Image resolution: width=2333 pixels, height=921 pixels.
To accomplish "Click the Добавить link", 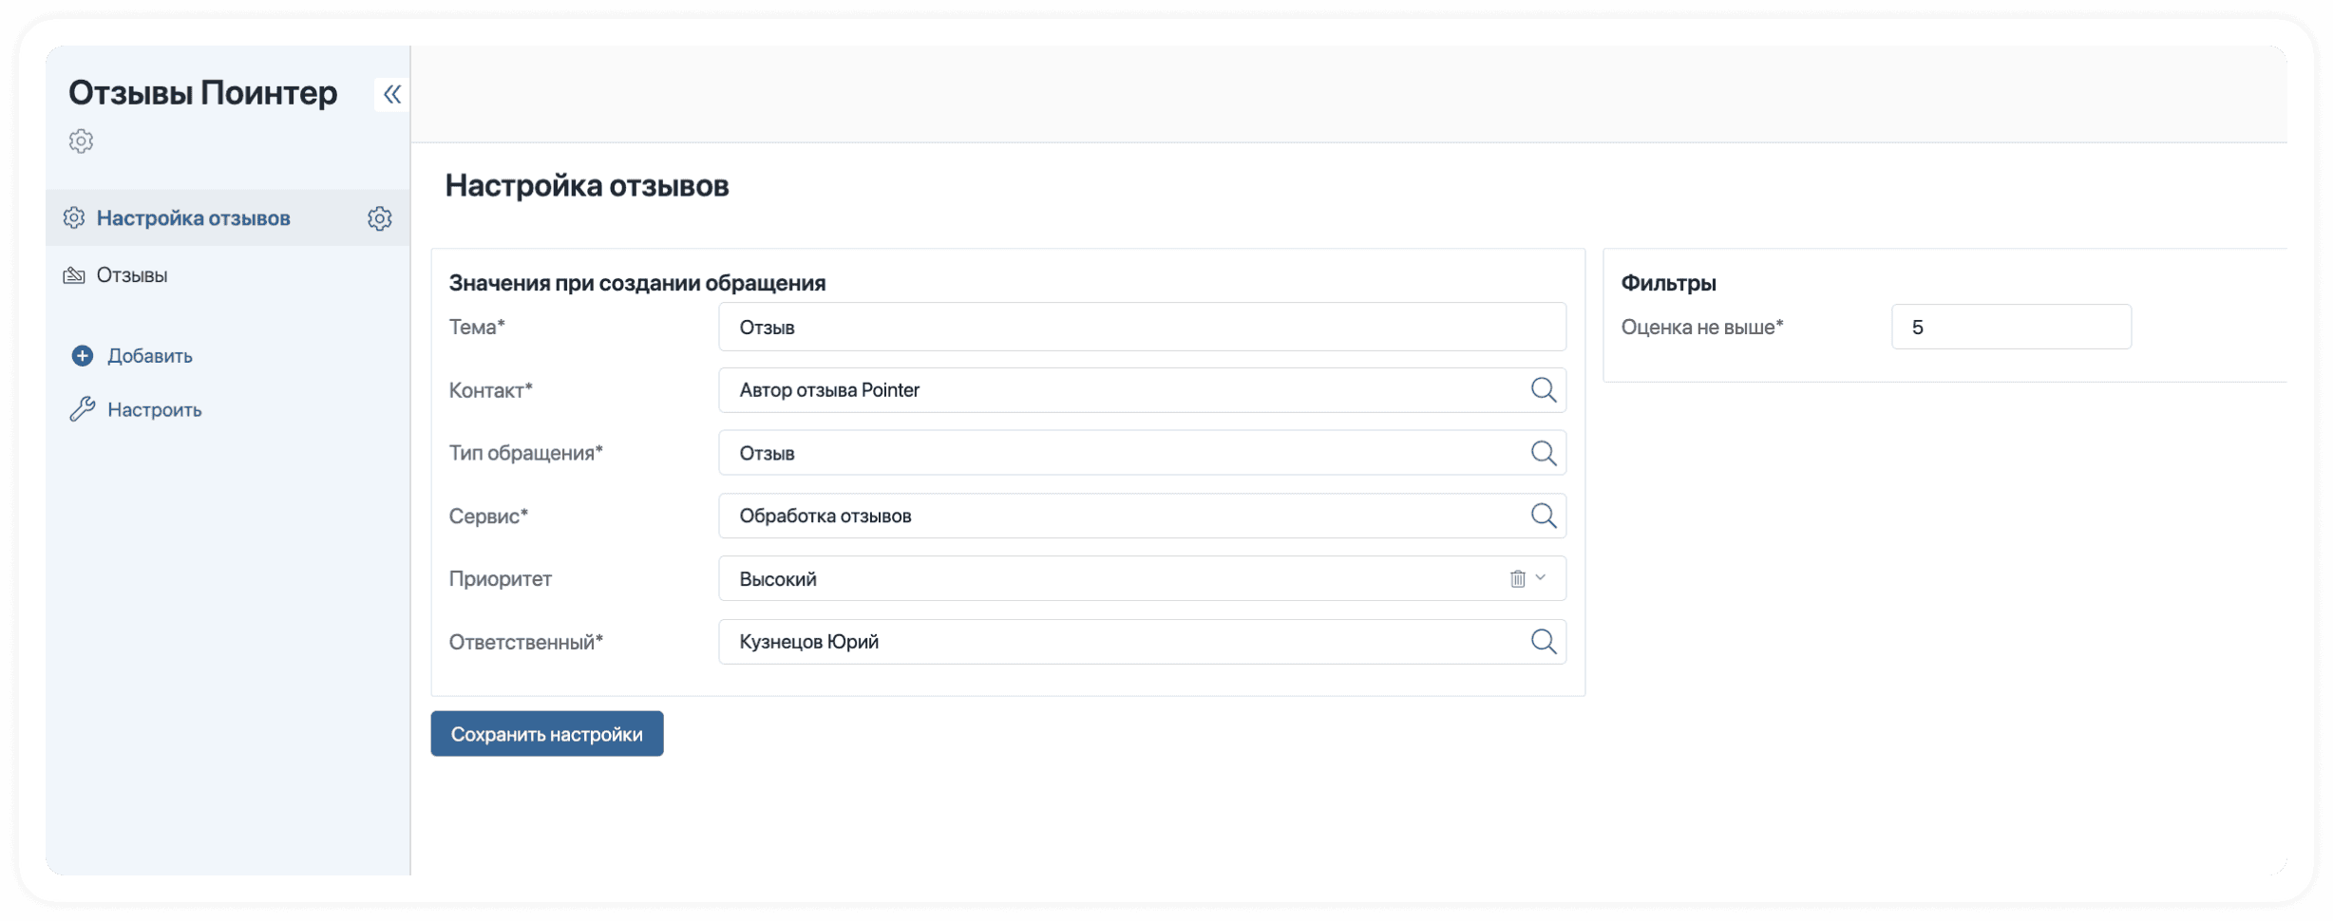I will (x=149, y=356).
